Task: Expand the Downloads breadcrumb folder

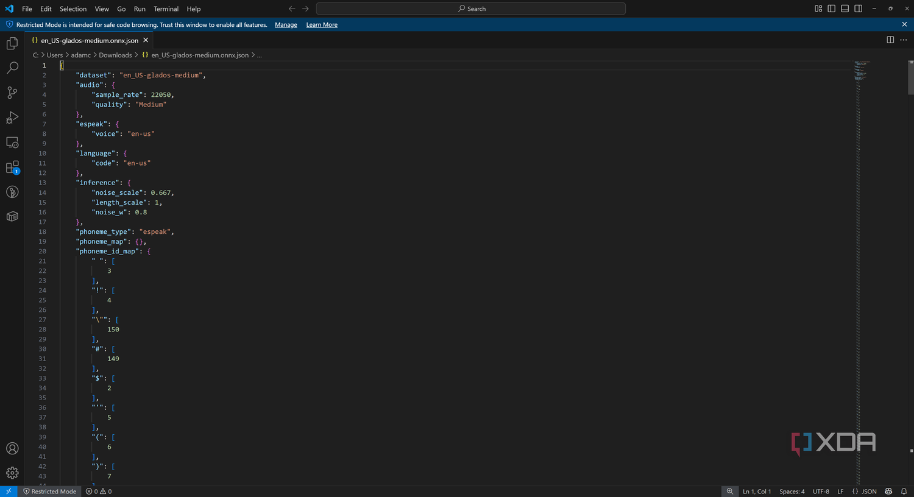Action: coord(115,55)
